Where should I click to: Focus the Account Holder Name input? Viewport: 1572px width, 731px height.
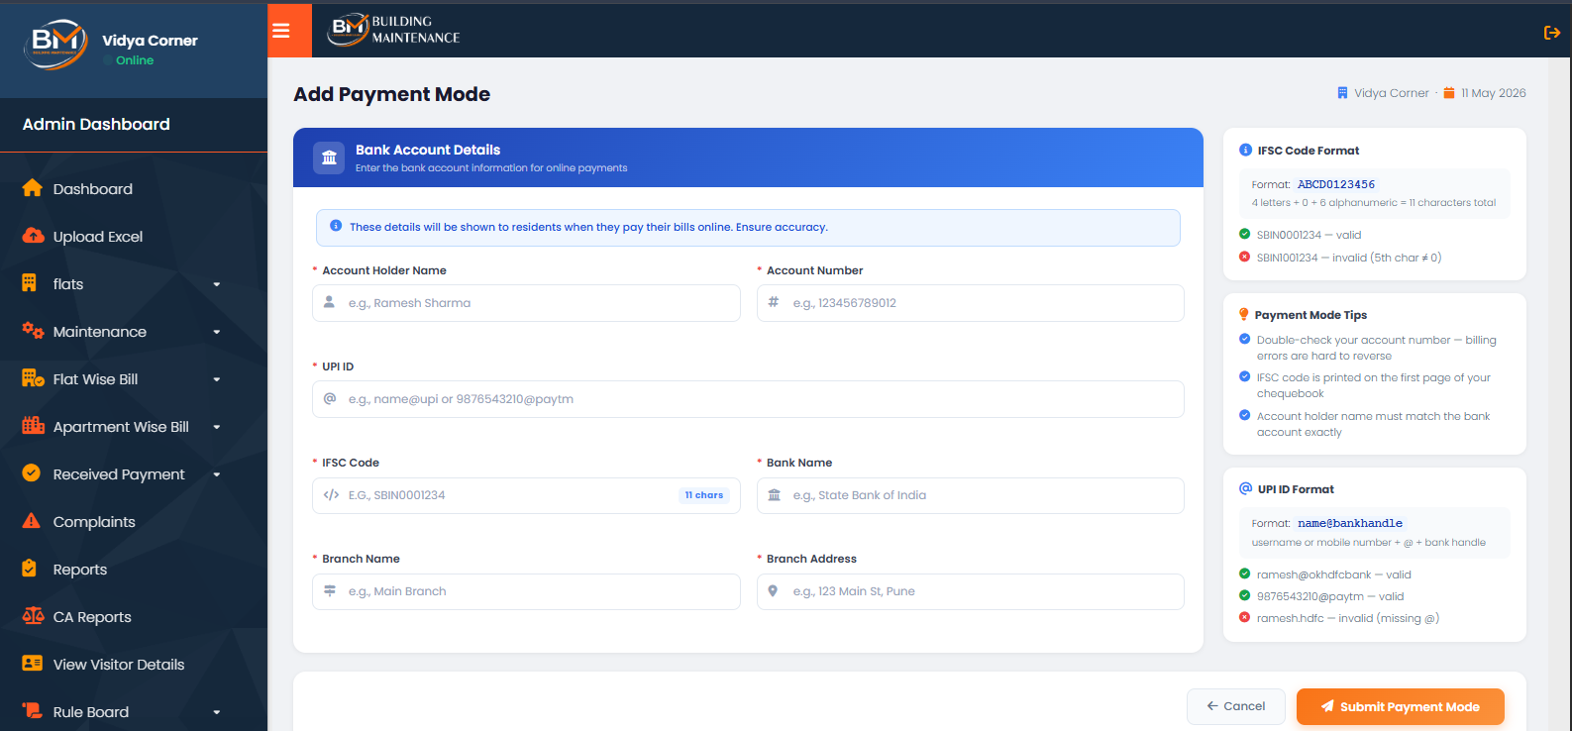pyautogui.click(x=526, y=303)
